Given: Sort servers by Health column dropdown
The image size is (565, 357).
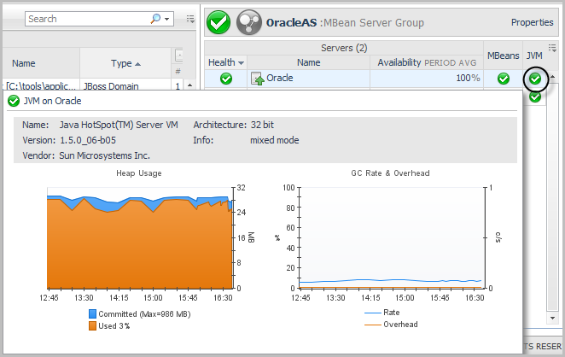Looking at the screenshot, I should click(241, 63).
